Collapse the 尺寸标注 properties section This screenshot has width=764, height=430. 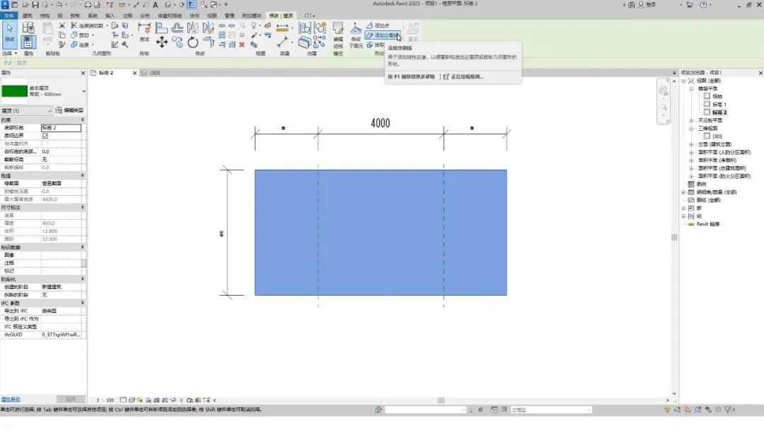tap(83, 207)
